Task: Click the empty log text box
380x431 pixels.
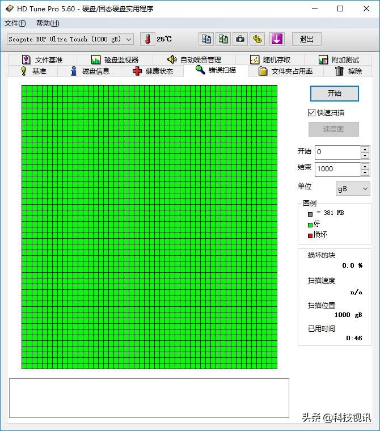Action: [149, 398]
